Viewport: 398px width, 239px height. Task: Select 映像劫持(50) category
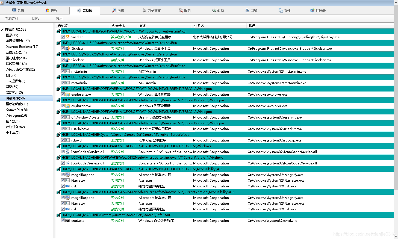pyautogui.click(x=15, y=98)
